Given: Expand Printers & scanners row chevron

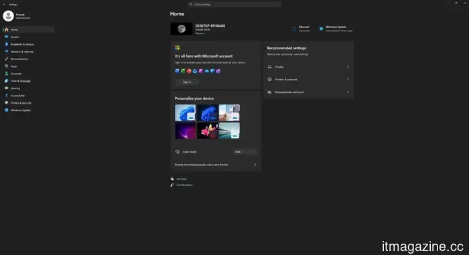Looking at the screenshot, I should [348, 80].
